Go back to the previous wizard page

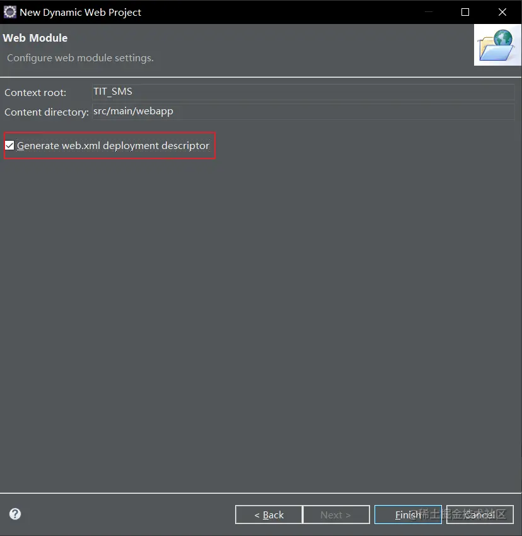tap(269, 515)
